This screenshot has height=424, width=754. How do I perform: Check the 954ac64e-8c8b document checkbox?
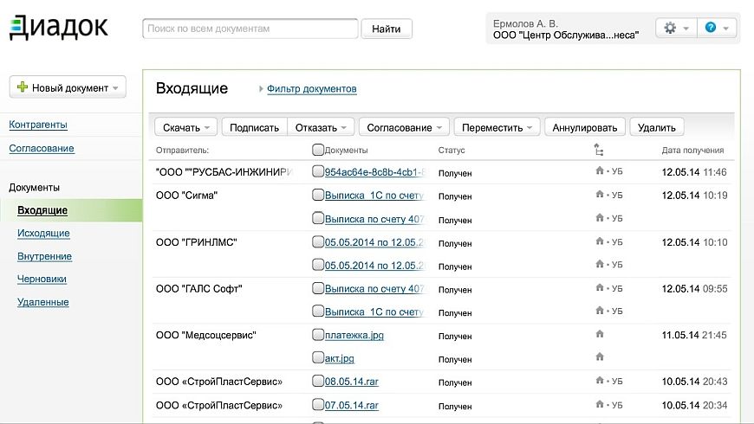pyautogui.click(x=318, y=171)
